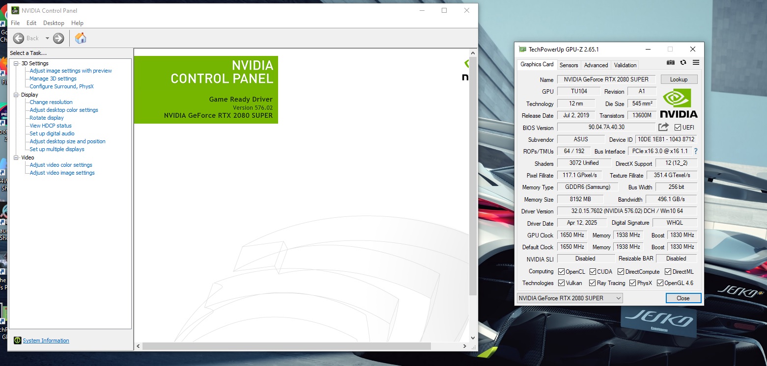Switch to the Validation tab
767x366 pixels.
pos(625,65)
